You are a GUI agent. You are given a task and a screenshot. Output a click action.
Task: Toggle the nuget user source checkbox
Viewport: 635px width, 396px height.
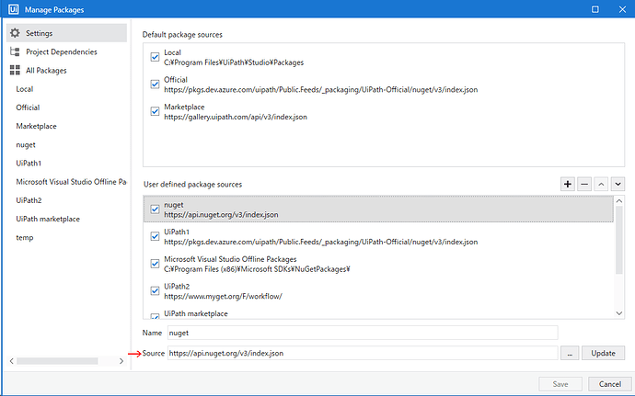click(x=155, y=209)
